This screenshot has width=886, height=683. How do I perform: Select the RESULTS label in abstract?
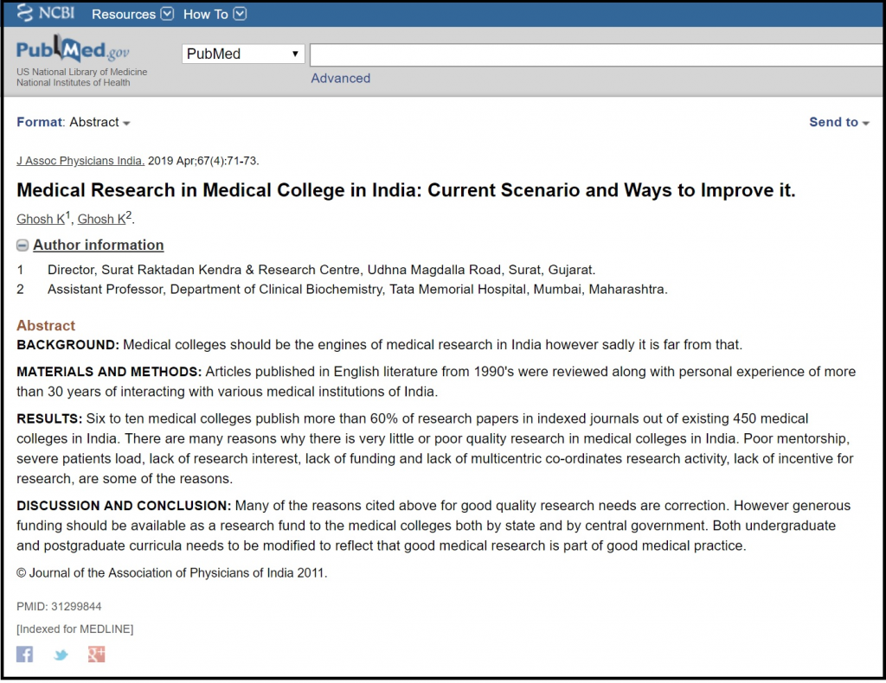coord(49,418)
